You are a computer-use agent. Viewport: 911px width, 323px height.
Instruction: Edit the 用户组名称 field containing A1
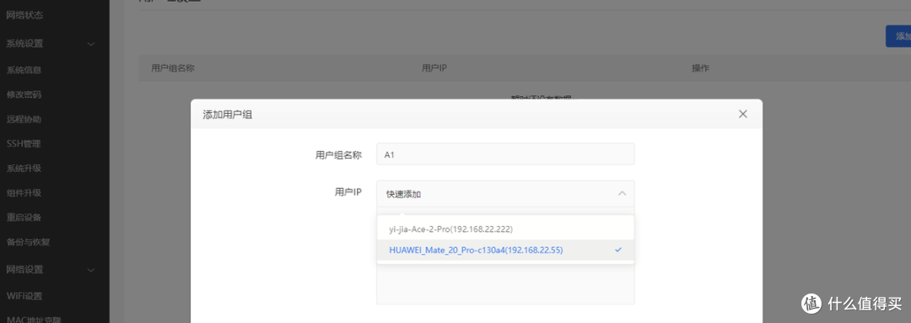click(x=505, y=154)
